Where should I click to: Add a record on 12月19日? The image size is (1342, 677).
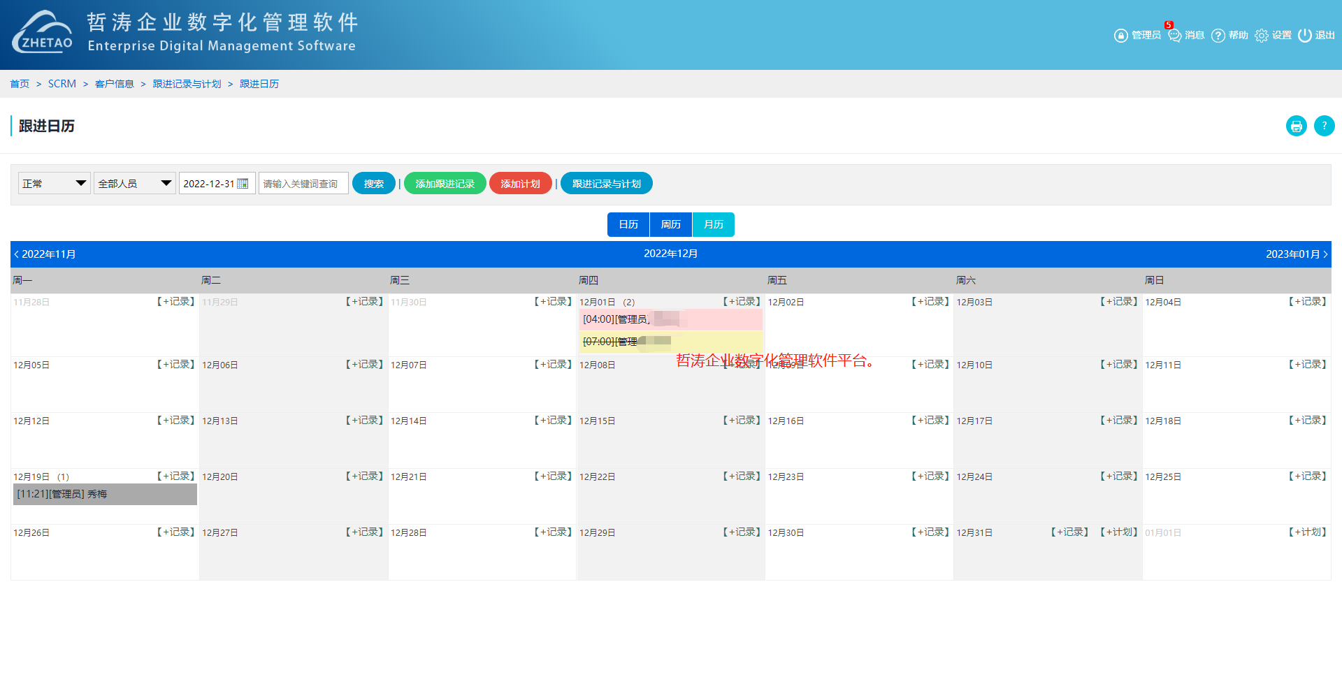point(175,476)
